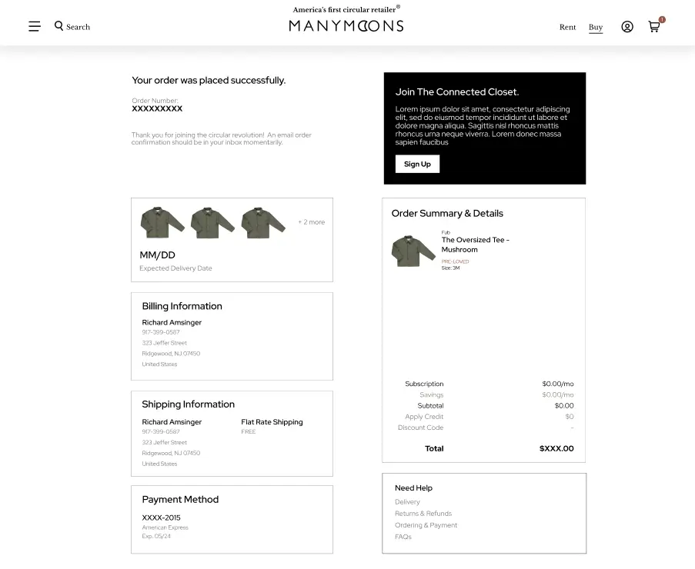This screenshot has height=569, width=695.
Task: Open the Ordering & Payment link
Action: 426,525
